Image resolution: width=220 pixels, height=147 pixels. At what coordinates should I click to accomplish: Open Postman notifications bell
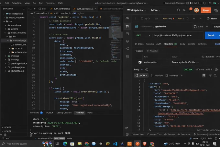click(x=190, y=10)
